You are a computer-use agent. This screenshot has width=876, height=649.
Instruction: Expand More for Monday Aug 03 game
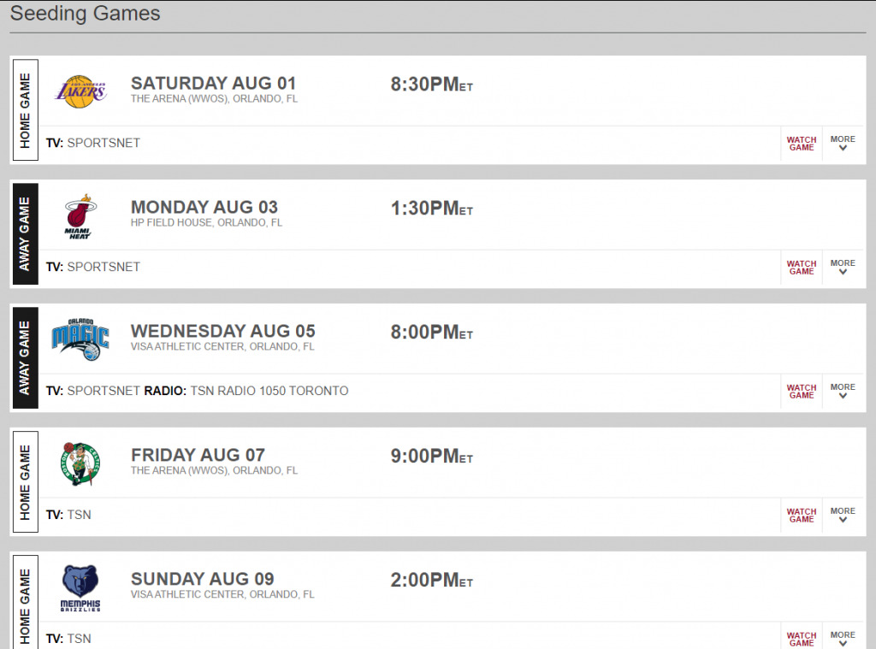click(x=843, y=267)
